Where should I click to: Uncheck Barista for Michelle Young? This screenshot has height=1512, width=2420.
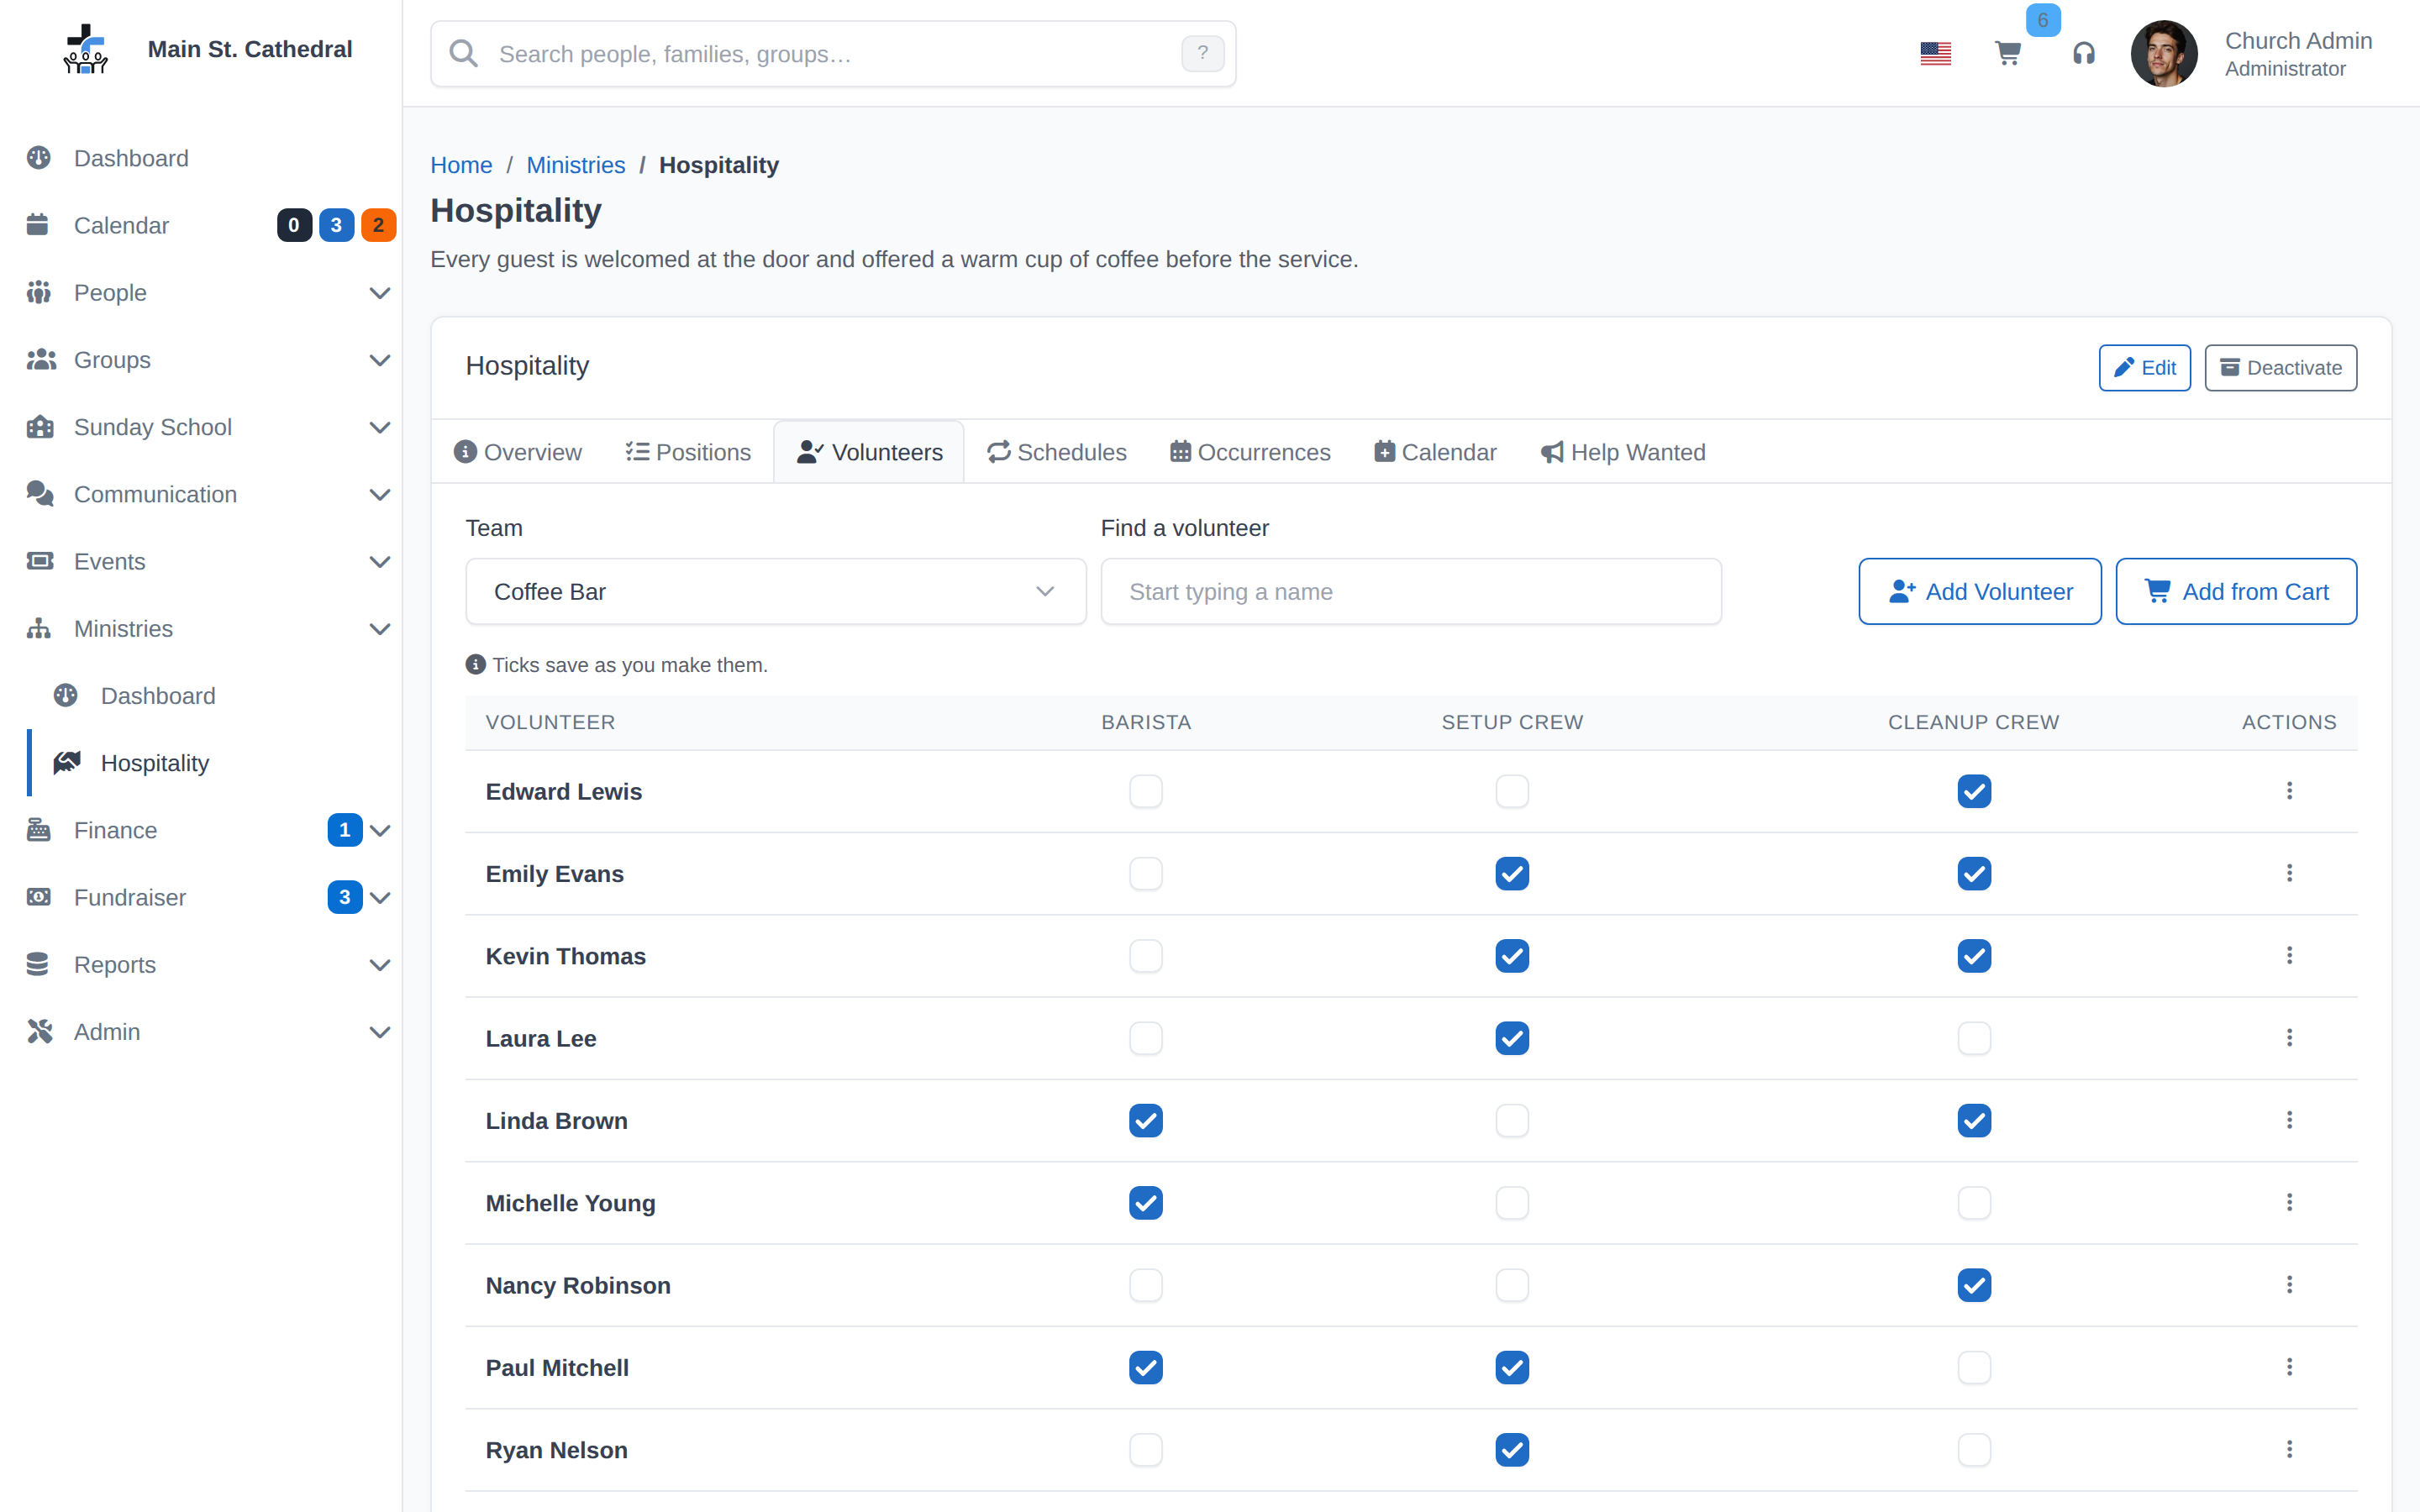click(1146, 1203)
